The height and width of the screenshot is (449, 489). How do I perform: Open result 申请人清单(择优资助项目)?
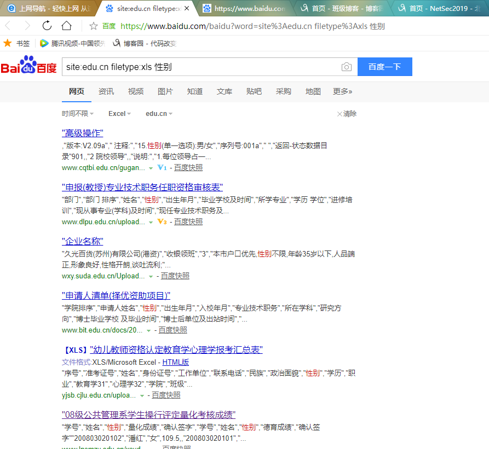(x=116, y=295)
